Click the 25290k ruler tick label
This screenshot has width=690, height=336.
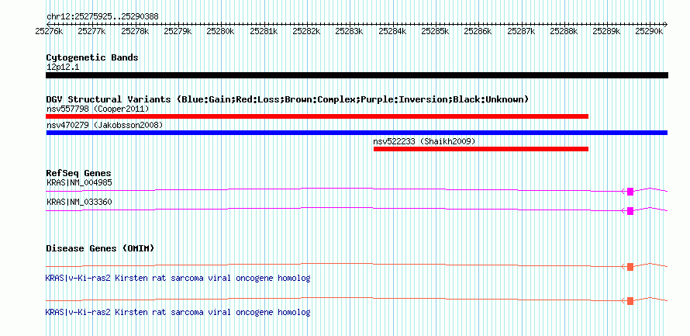click(x=650, y=31)
